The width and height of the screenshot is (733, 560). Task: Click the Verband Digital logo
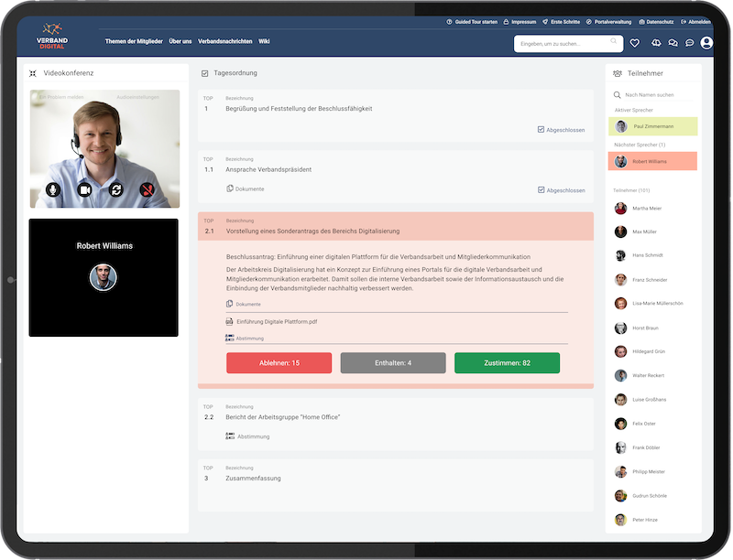point(59,38)
